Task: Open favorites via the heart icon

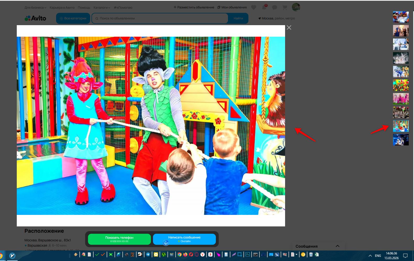Action: [x=254, y=7]
